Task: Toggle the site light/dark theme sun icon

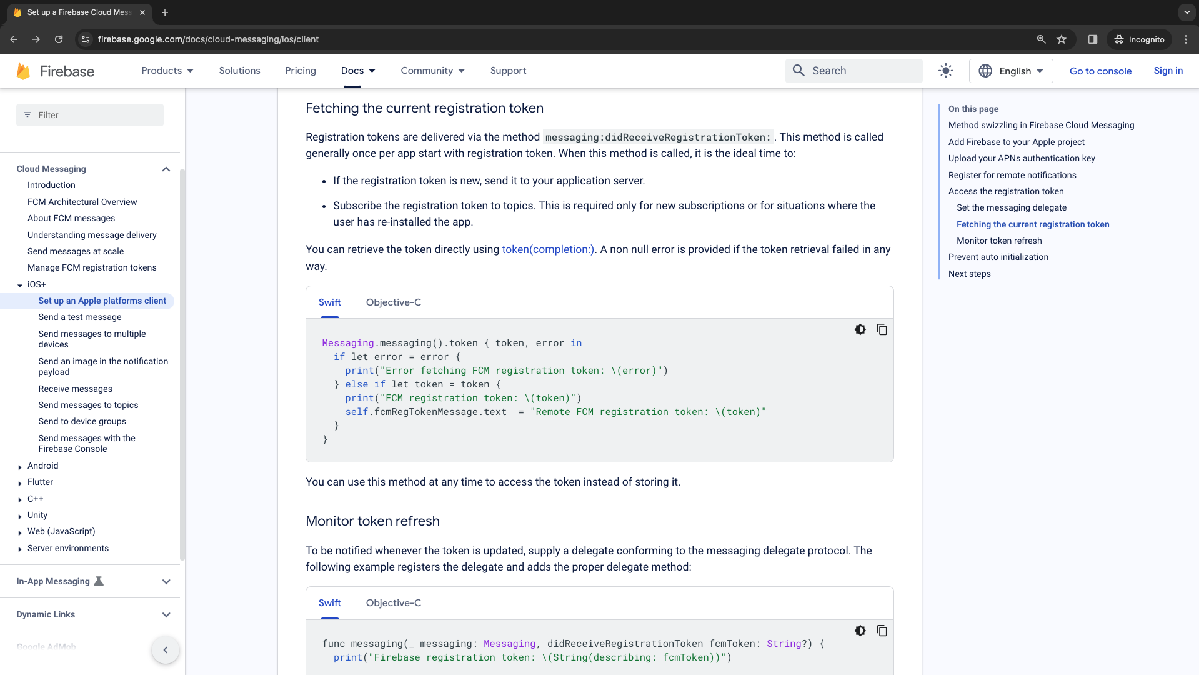Action: pos(946,71)
